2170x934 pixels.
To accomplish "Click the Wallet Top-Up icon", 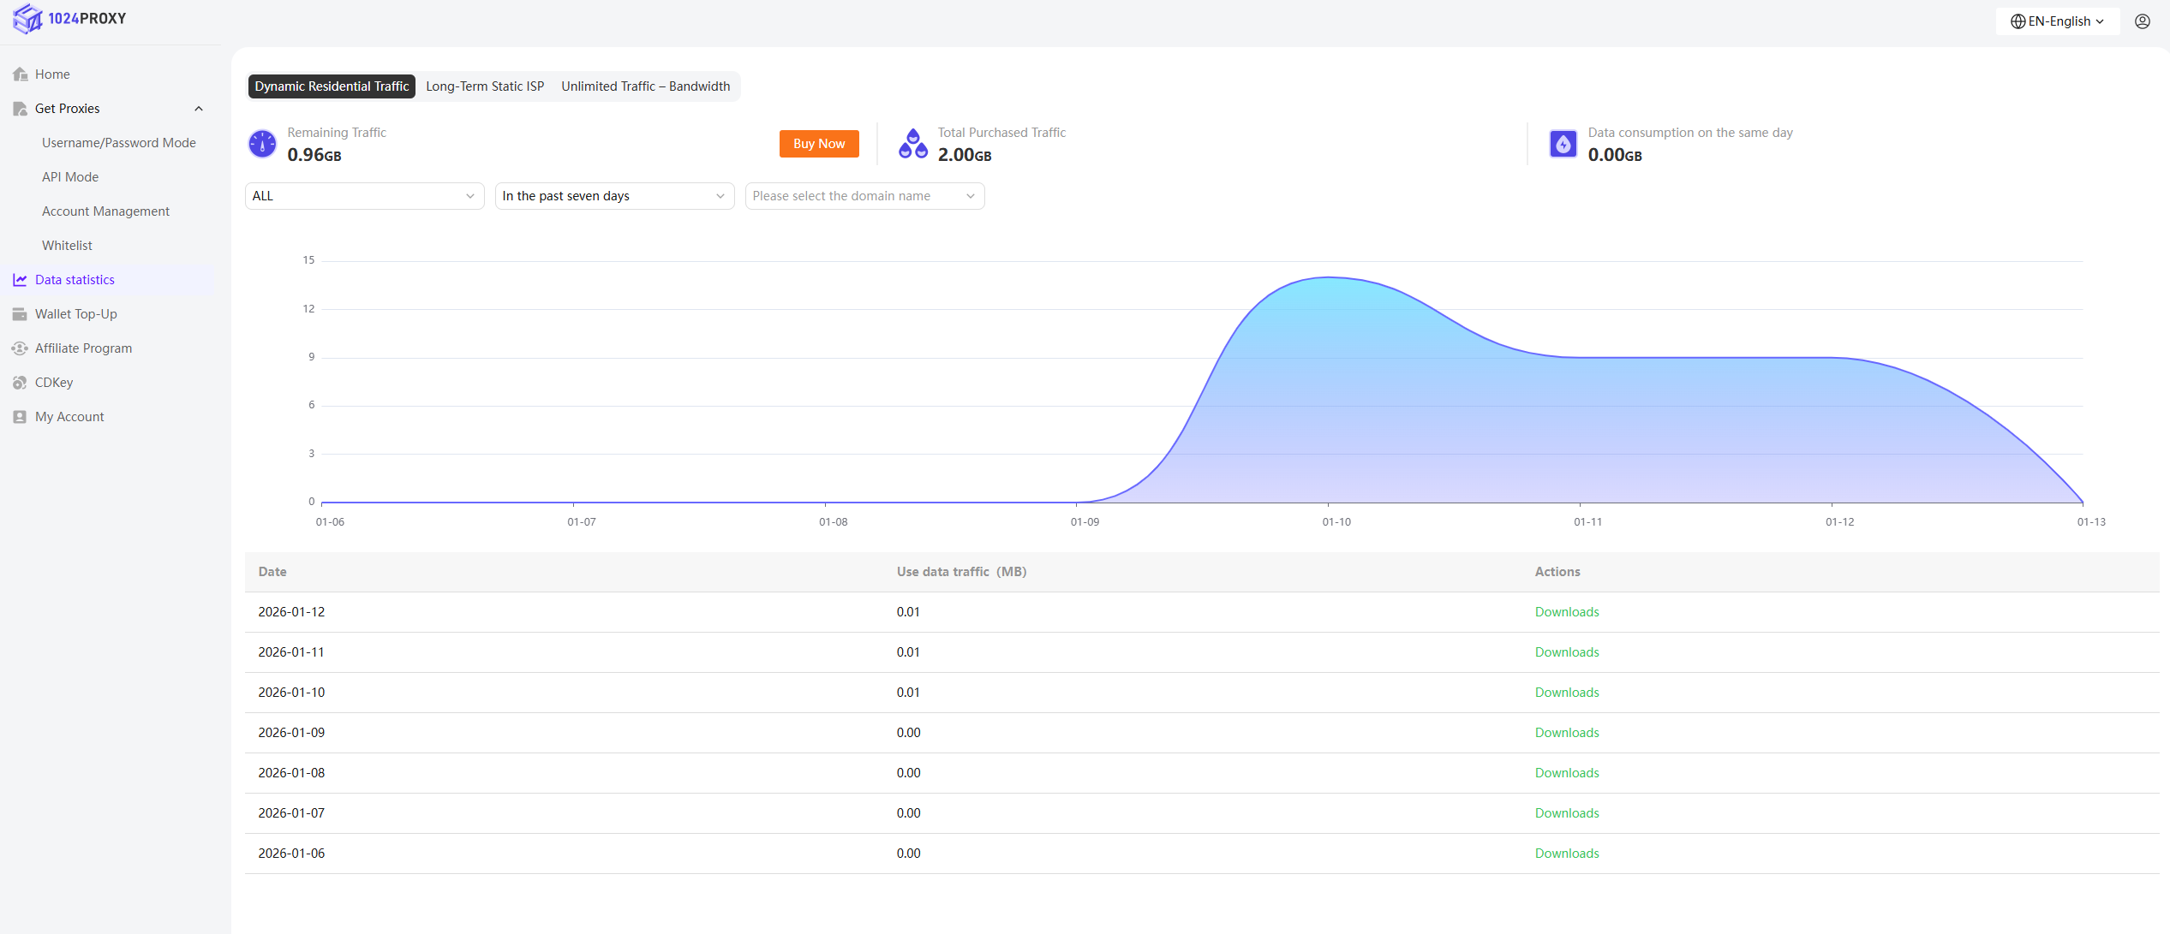I will coord(20,314).
